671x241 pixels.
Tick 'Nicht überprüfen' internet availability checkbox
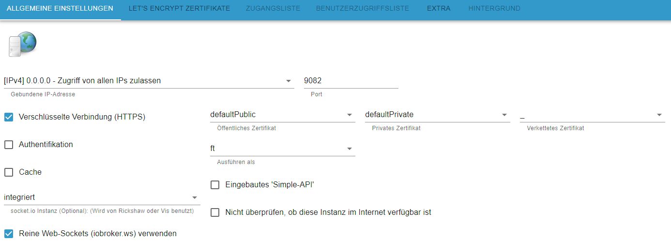click(215, 212)
